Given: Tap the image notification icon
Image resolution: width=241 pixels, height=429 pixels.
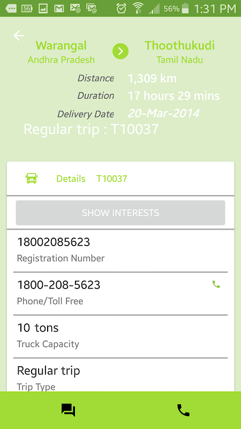Looking at the screenshot, I should (x=43, y=9).
